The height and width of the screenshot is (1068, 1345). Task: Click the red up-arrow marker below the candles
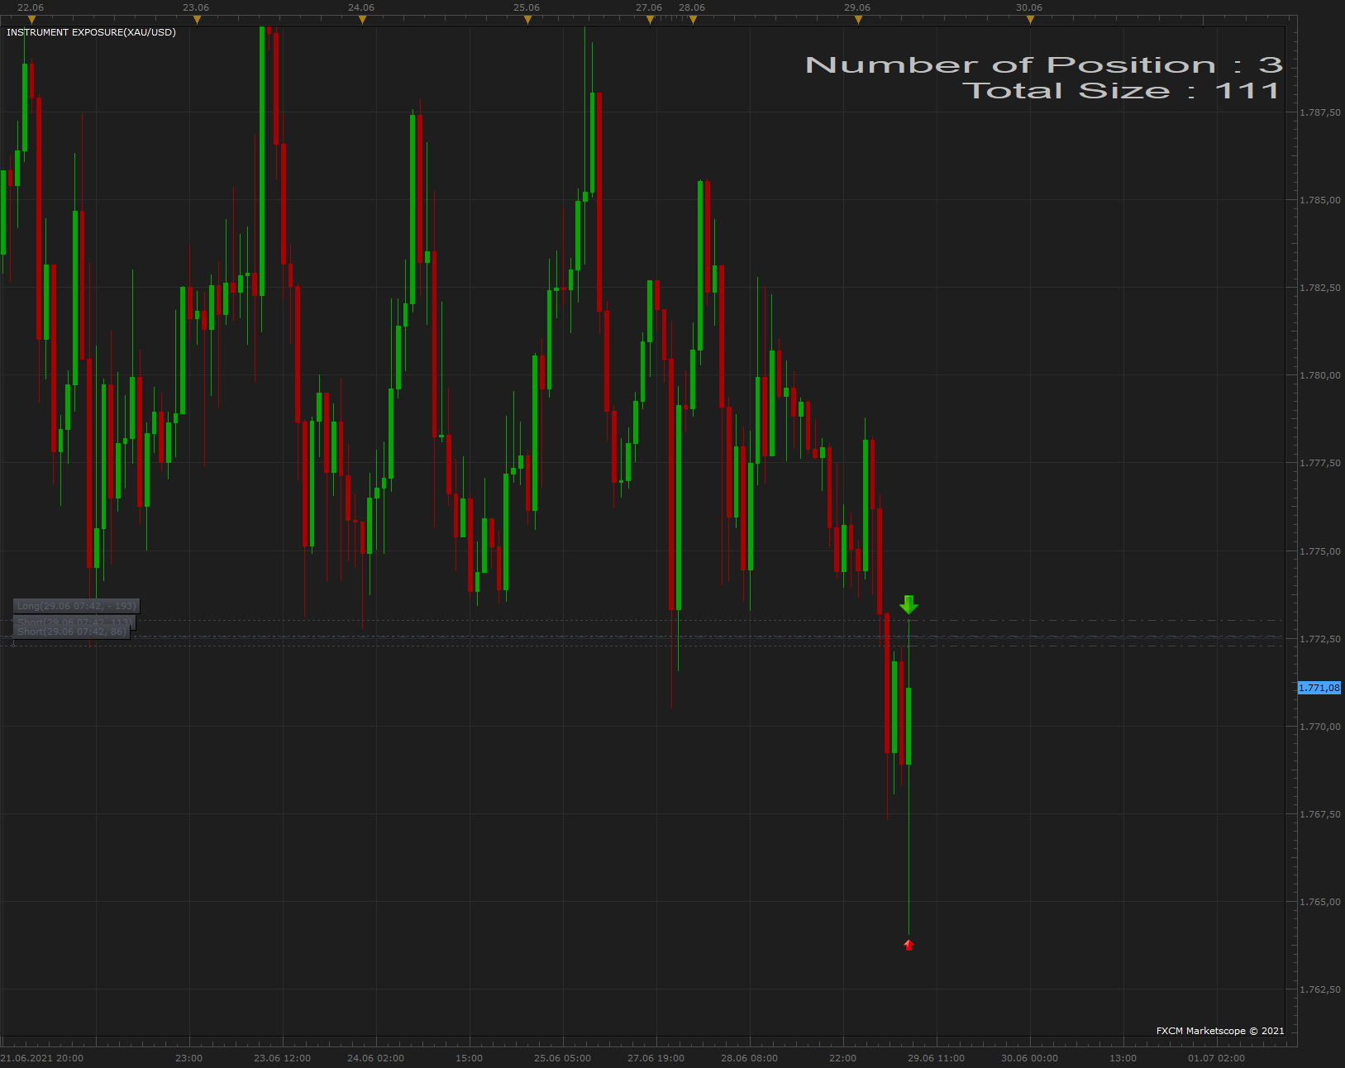[x=909, y=945]
